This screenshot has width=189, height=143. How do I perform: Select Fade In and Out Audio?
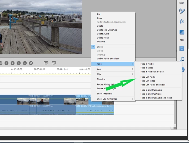tap(151, 90)
